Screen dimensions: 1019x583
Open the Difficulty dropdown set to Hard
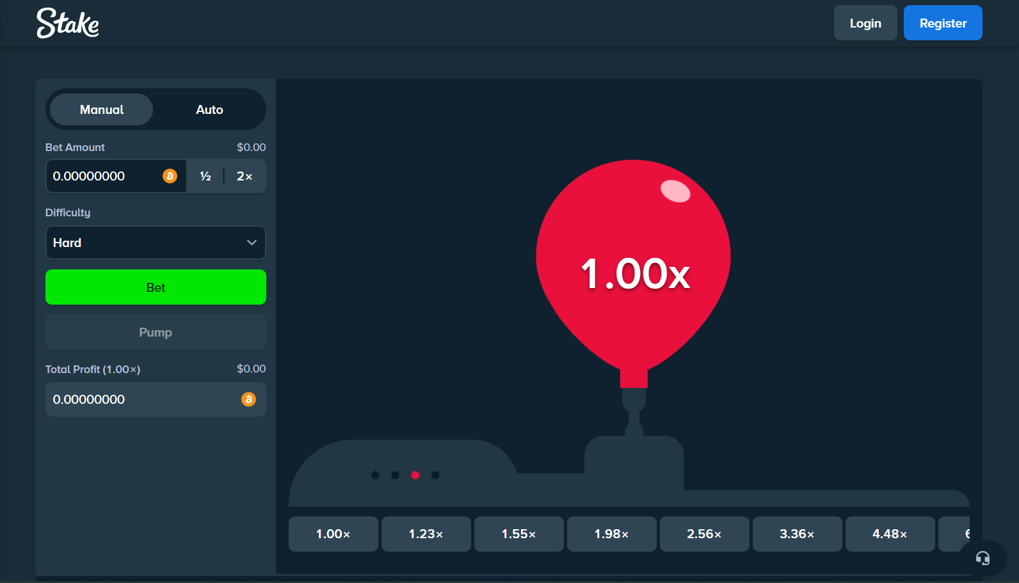point(147,243)
